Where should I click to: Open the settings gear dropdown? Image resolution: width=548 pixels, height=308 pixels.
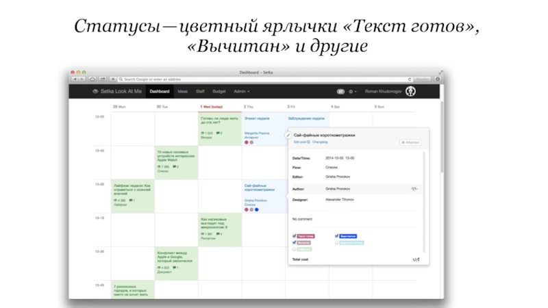click(352, 92)
